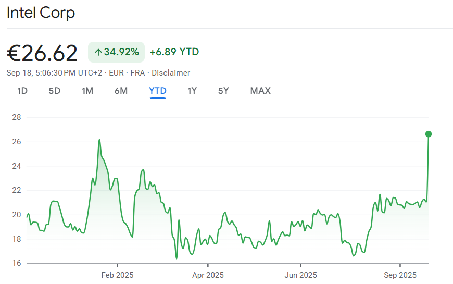
Task: Switch to the 1D time range tab
Action: (x=22, y=91)
